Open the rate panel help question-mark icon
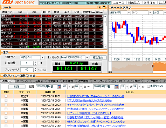 [x=99, y=8]
